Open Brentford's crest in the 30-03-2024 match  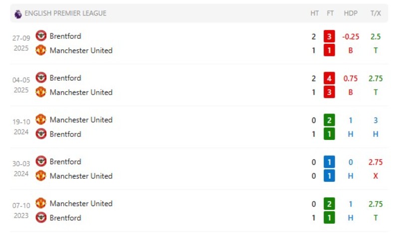41,161
